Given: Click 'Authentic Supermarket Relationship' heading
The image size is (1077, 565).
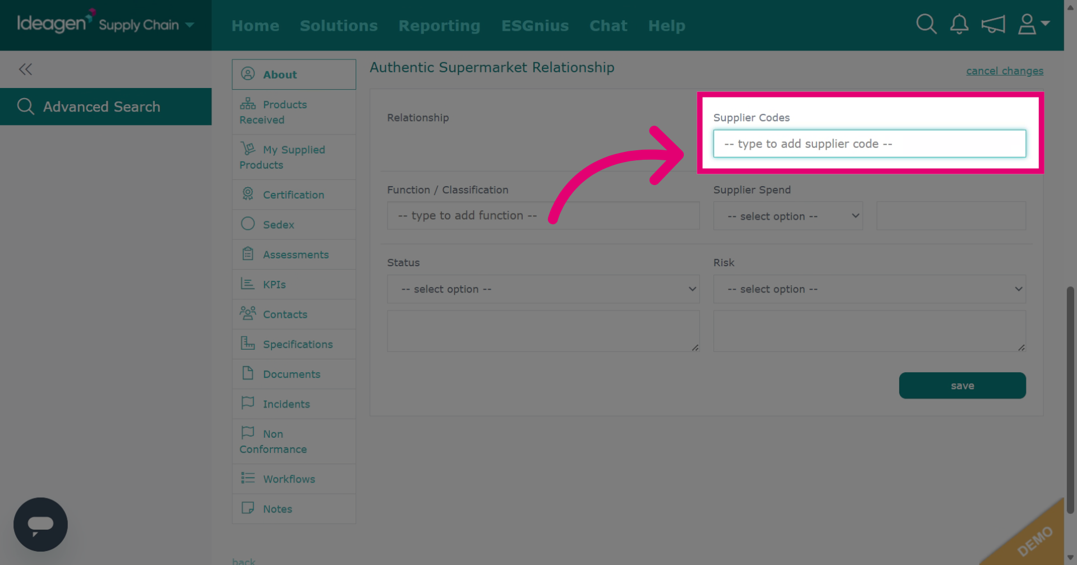Looking at the screenshot, I should point(492,67).
